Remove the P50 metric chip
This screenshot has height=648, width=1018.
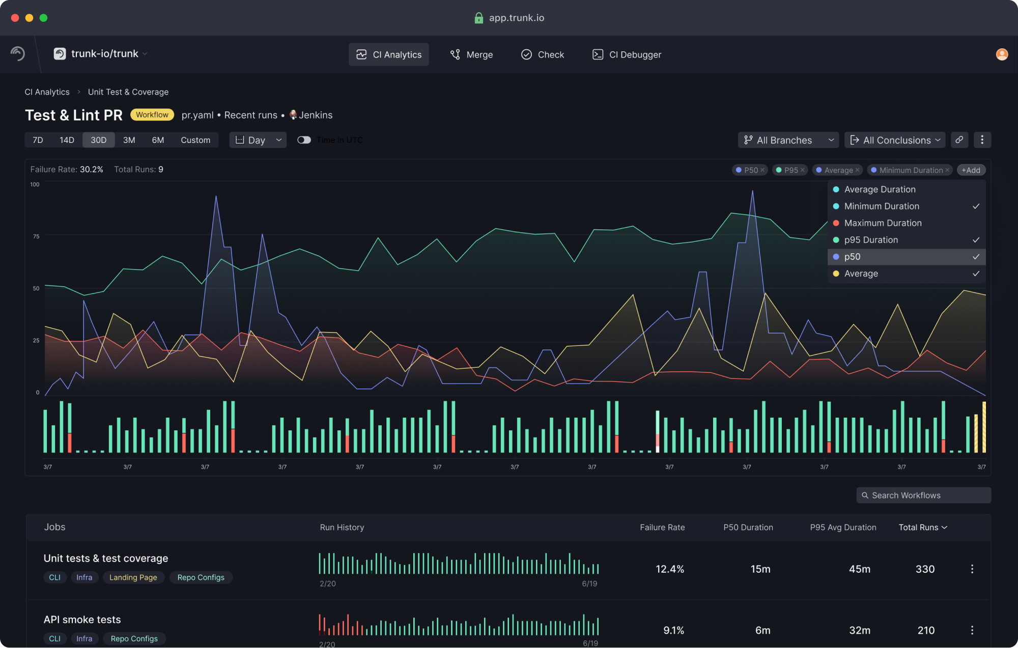pyautogui.click(x=762, y=170)
